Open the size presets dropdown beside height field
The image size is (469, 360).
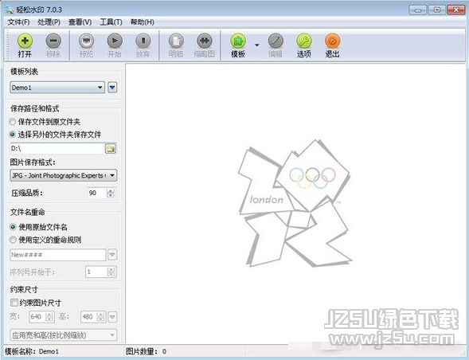pyautogui.click(x=112, y=317)
